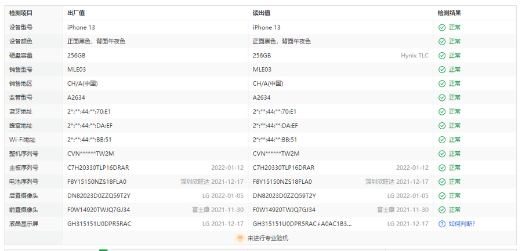The height and width of the screenshot is (251, 522).
Task: Click the green check icon in 设备型号 row
Action: (x=442, y=28)
